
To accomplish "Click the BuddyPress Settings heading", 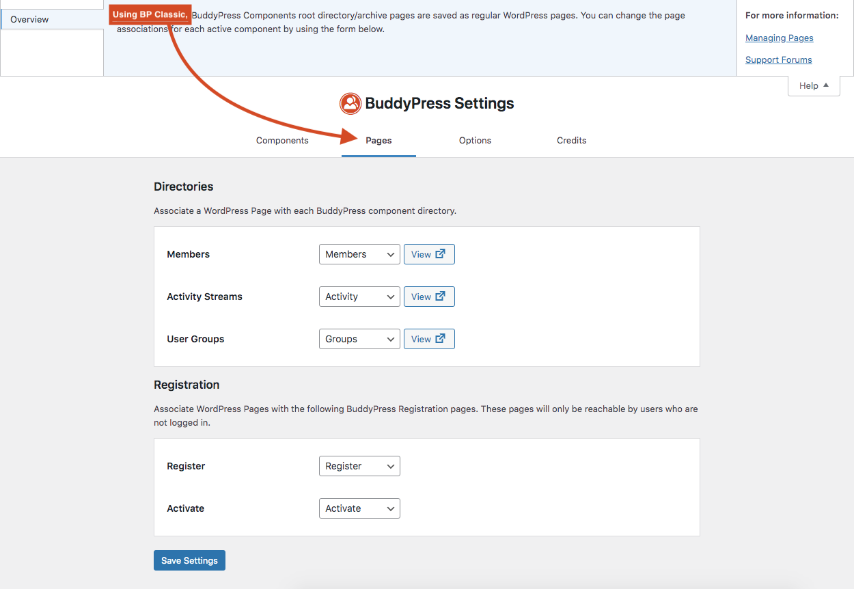I will pyautogui.click(x=439, y=104).
